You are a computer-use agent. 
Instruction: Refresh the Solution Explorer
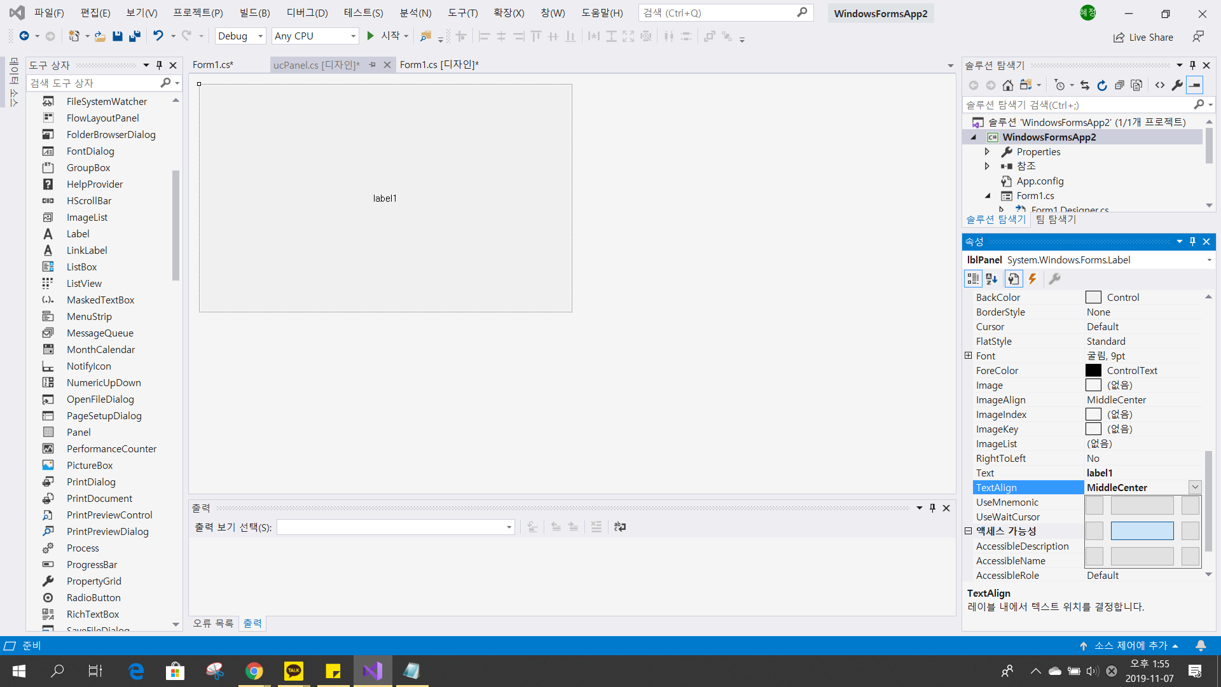pos(1102,85)
